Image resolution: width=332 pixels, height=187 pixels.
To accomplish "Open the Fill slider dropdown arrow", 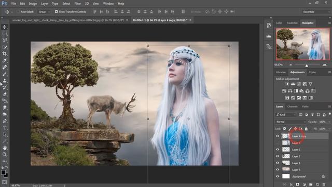I will [329, 129].
